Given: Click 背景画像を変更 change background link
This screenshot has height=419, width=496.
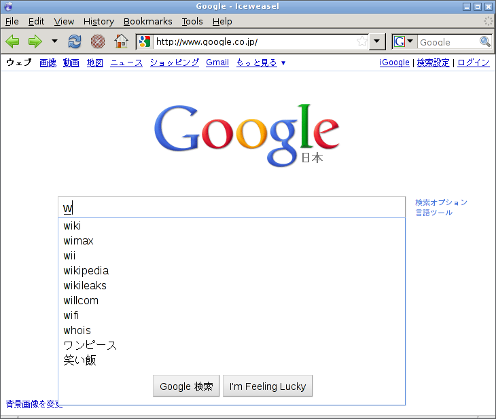Looking at the screenshot, I should (34, 404).
